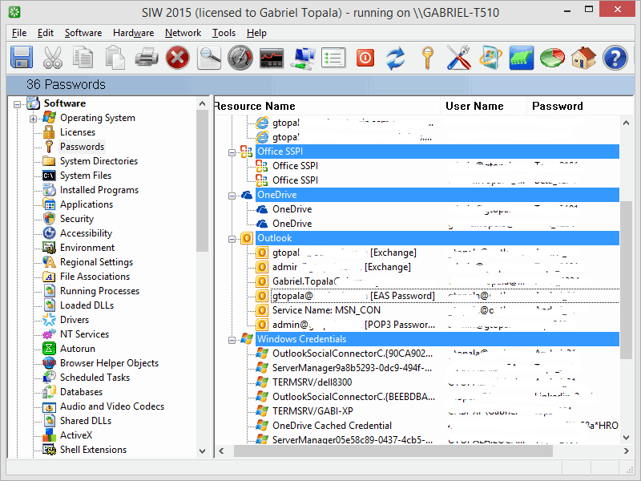The width and height of the screenshot is (641, 481).
Task: Select Installed Programs in the tree
Action: coord(99,190)
